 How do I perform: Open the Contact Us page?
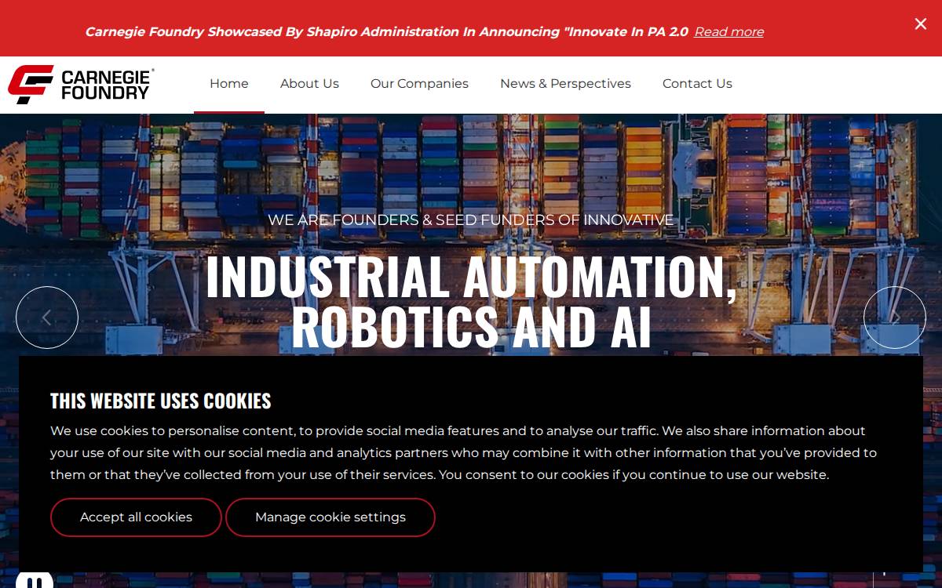click(697, 84)
